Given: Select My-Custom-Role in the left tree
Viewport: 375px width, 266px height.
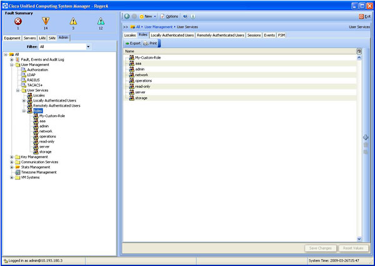Looking at the screenshot, I should click(49, 116).
